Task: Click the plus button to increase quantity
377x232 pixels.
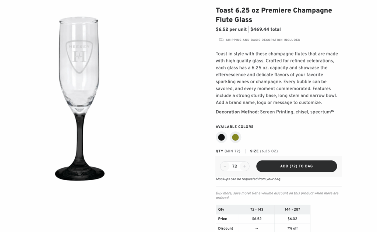Action: pos(245,166)
